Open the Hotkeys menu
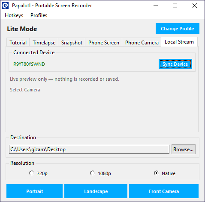The height and width of the screenshot is (202, 205). point(14,15)
